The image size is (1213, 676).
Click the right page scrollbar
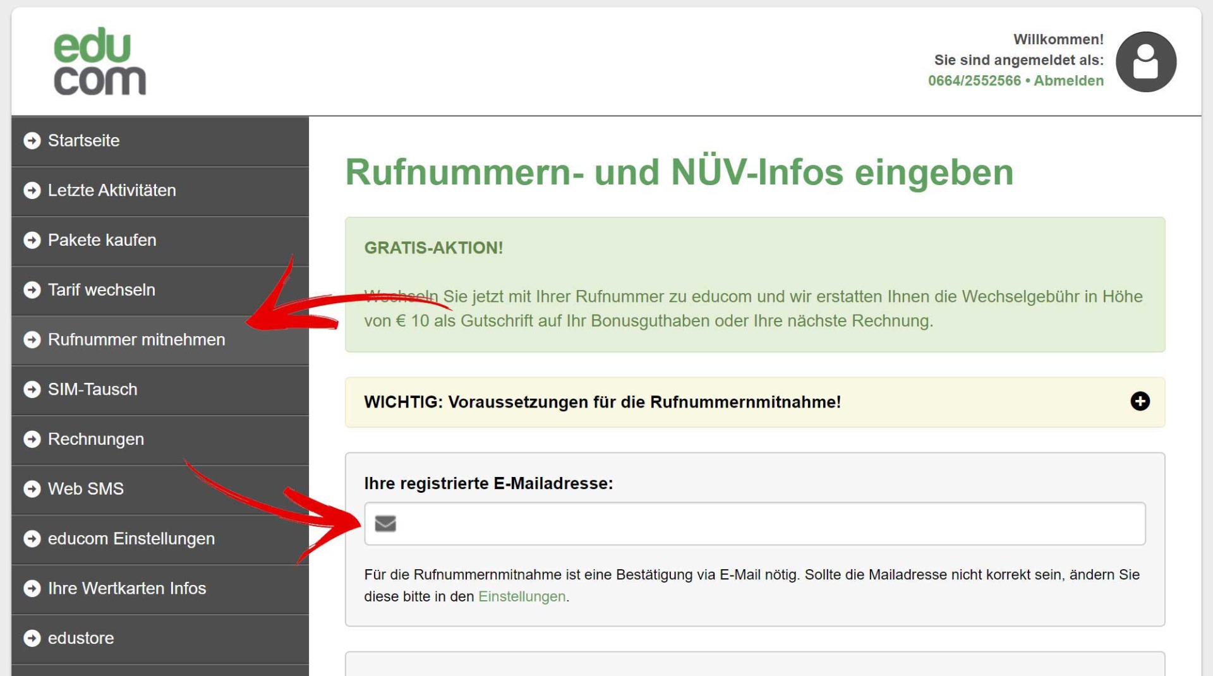[1207, 338]
